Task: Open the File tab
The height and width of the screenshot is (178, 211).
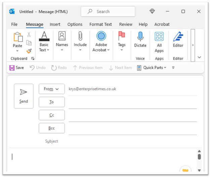Action: (x=14, y=24)
